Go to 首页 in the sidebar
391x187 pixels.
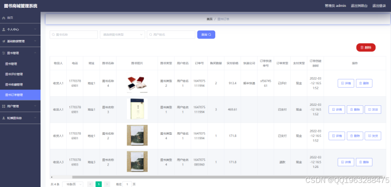(20, 18)
